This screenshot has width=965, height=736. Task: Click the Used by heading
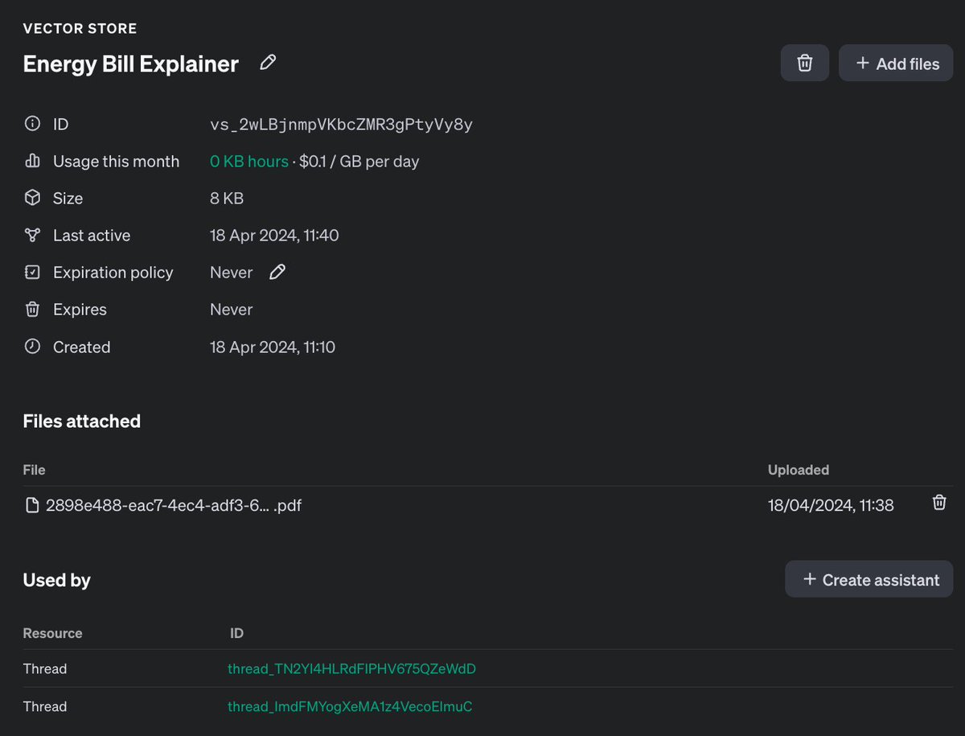(56, 580)
